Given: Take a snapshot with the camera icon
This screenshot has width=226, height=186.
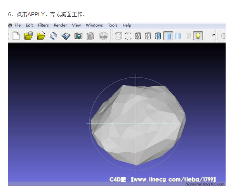Looking at the screenshot, I should coord(78,36).
